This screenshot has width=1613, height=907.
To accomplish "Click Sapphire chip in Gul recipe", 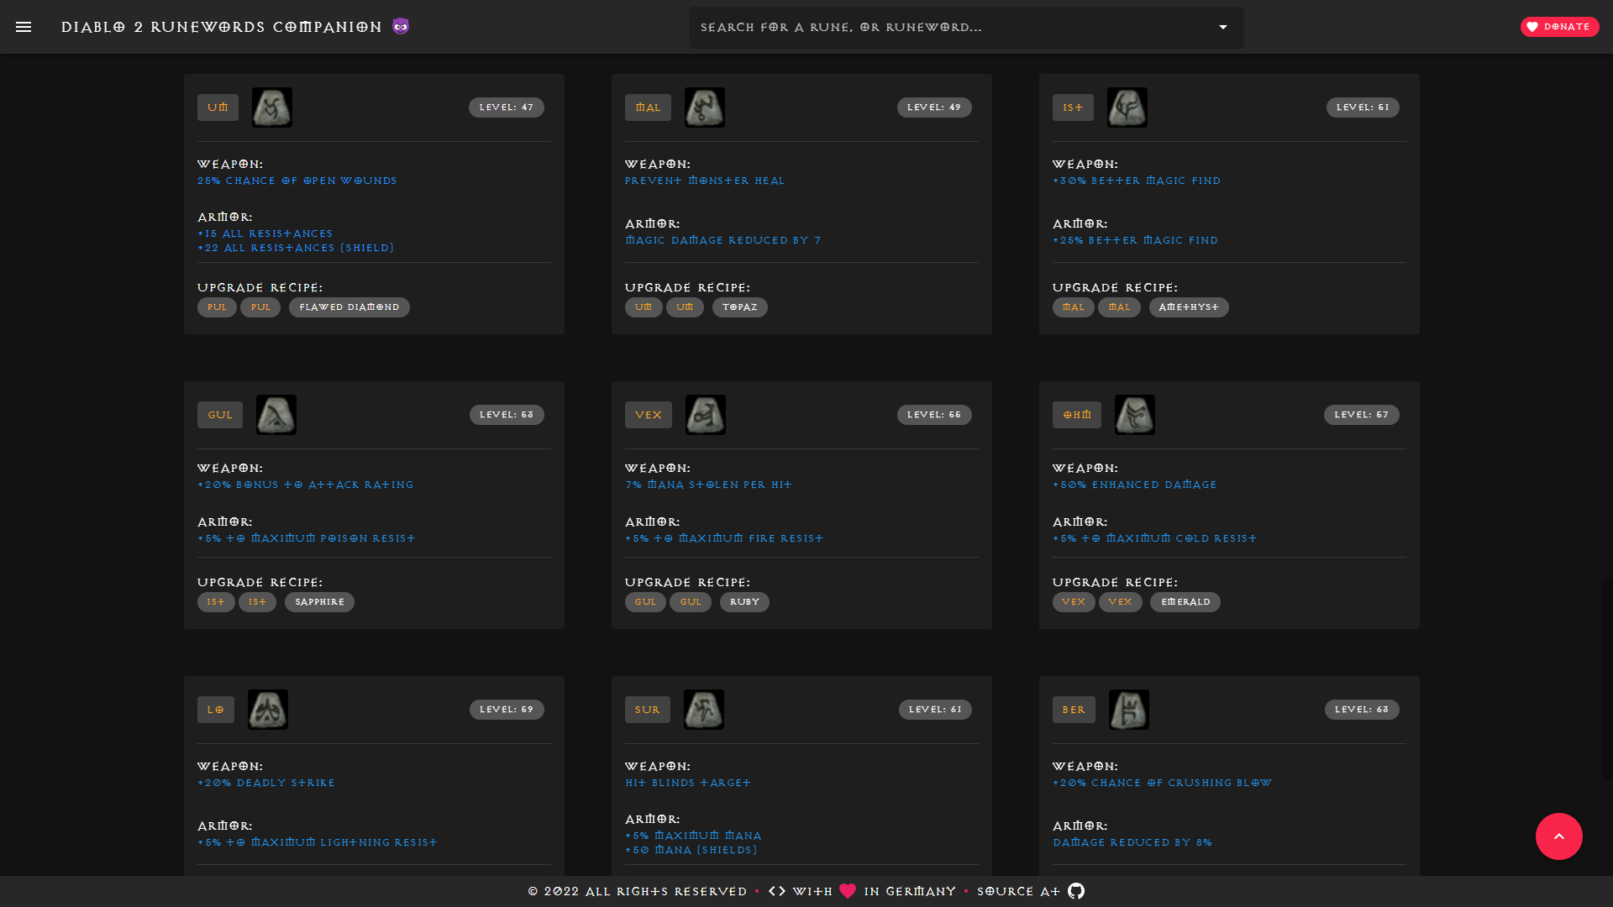I will point(319,602).
